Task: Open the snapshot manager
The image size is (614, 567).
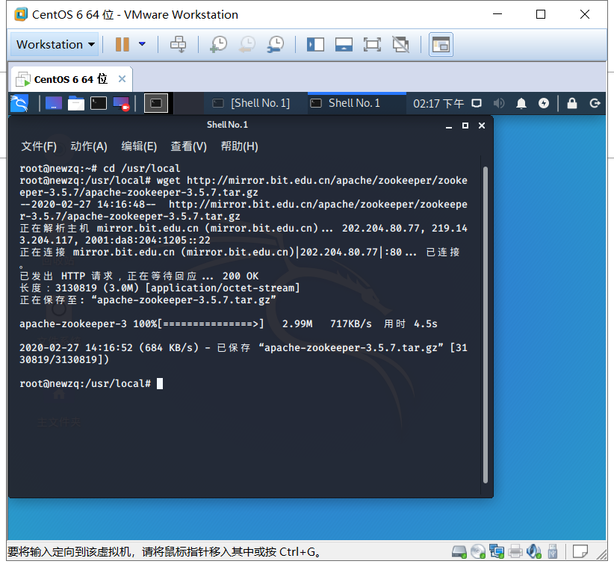Action: coord(276,44)
